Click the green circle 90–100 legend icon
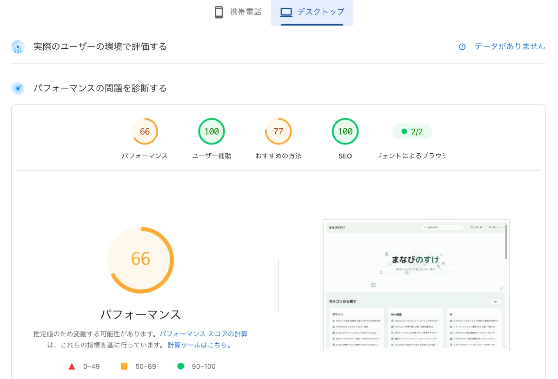The image size is (558, 379). [x=180, y=366]
